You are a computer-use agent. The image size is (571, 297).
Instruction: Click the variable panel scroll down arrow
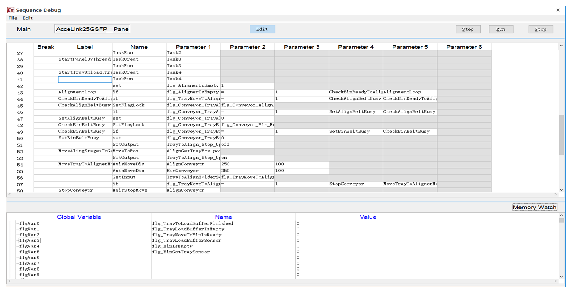click(561, 277)
